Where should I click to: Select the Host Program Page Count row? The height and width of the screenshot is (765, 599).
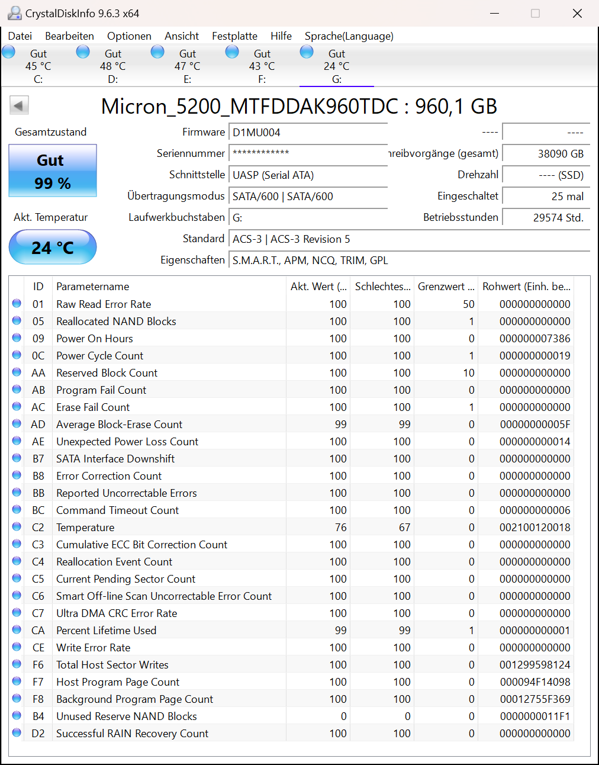pos(291,682)
